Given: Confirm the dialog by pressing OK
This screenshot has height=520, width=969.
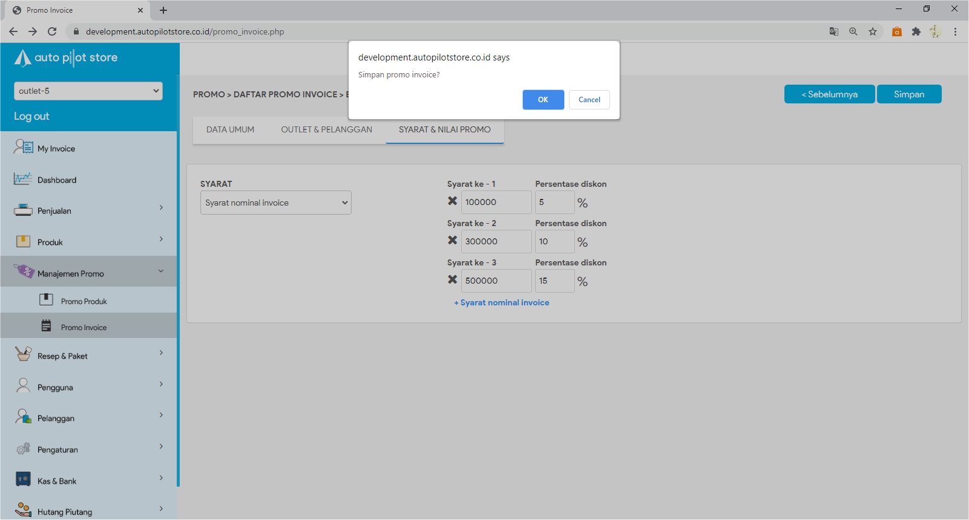Looking at the screenshot, I should tap(543, 100).
